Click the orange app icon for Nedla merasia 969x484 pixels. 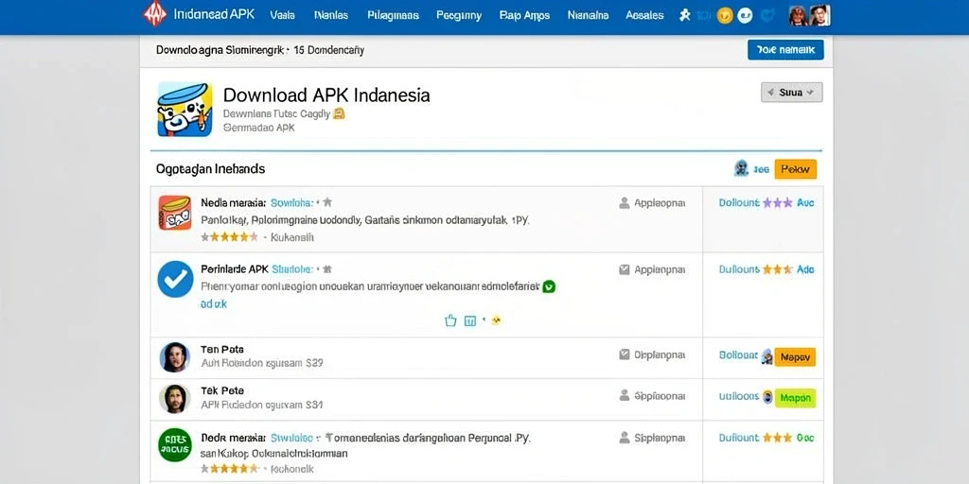pyautogui.click(x=175, y=213)
